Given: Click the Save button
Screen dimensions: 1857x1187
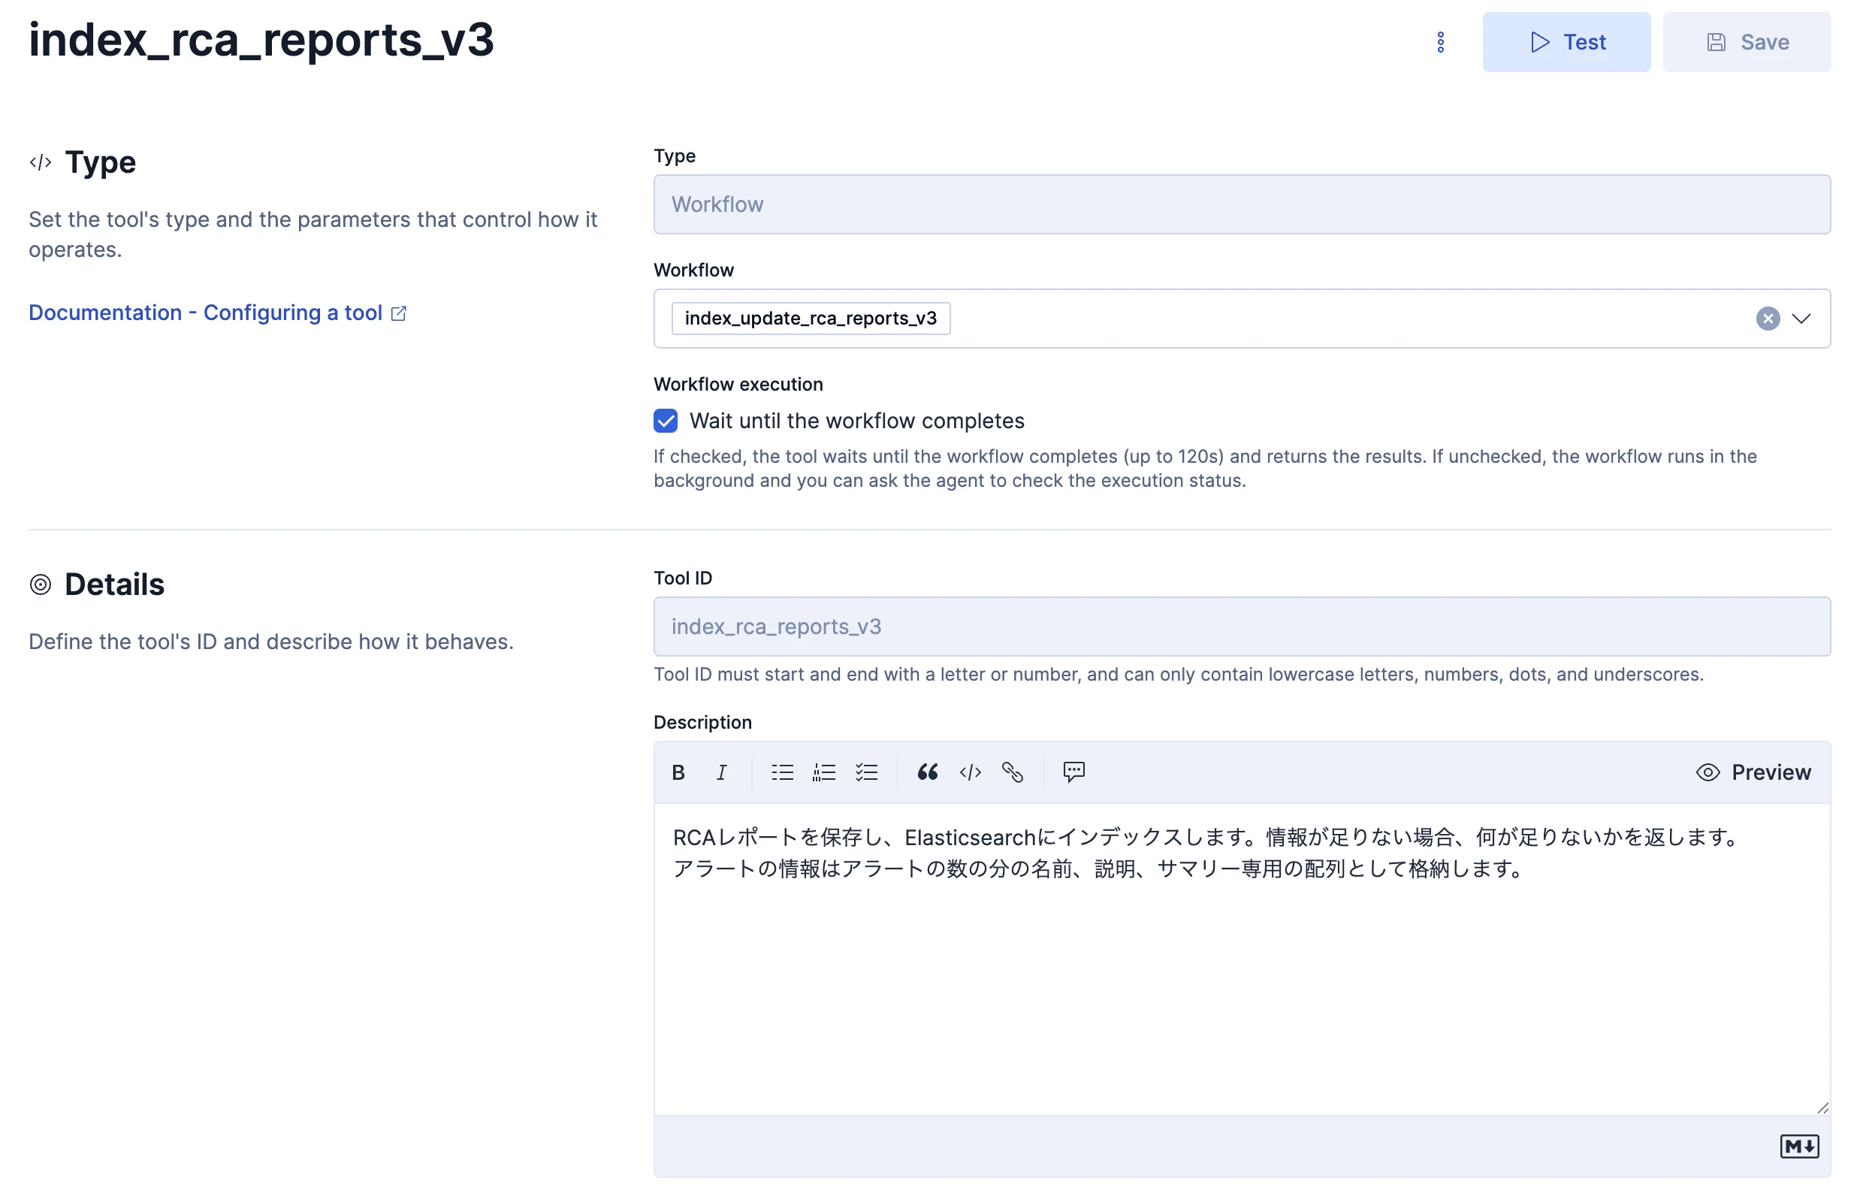Looking at the screenshot, I should 1747,42.
